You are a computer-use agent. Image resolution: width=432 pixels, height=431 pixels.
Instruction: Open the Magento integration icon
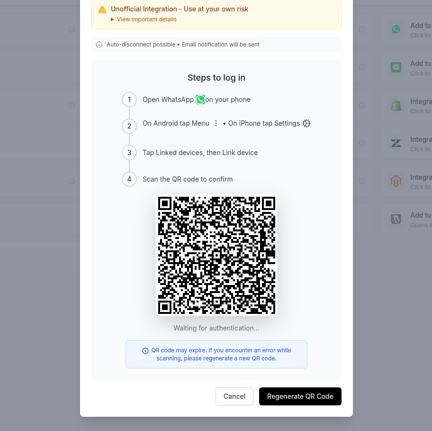coord(396,181)
